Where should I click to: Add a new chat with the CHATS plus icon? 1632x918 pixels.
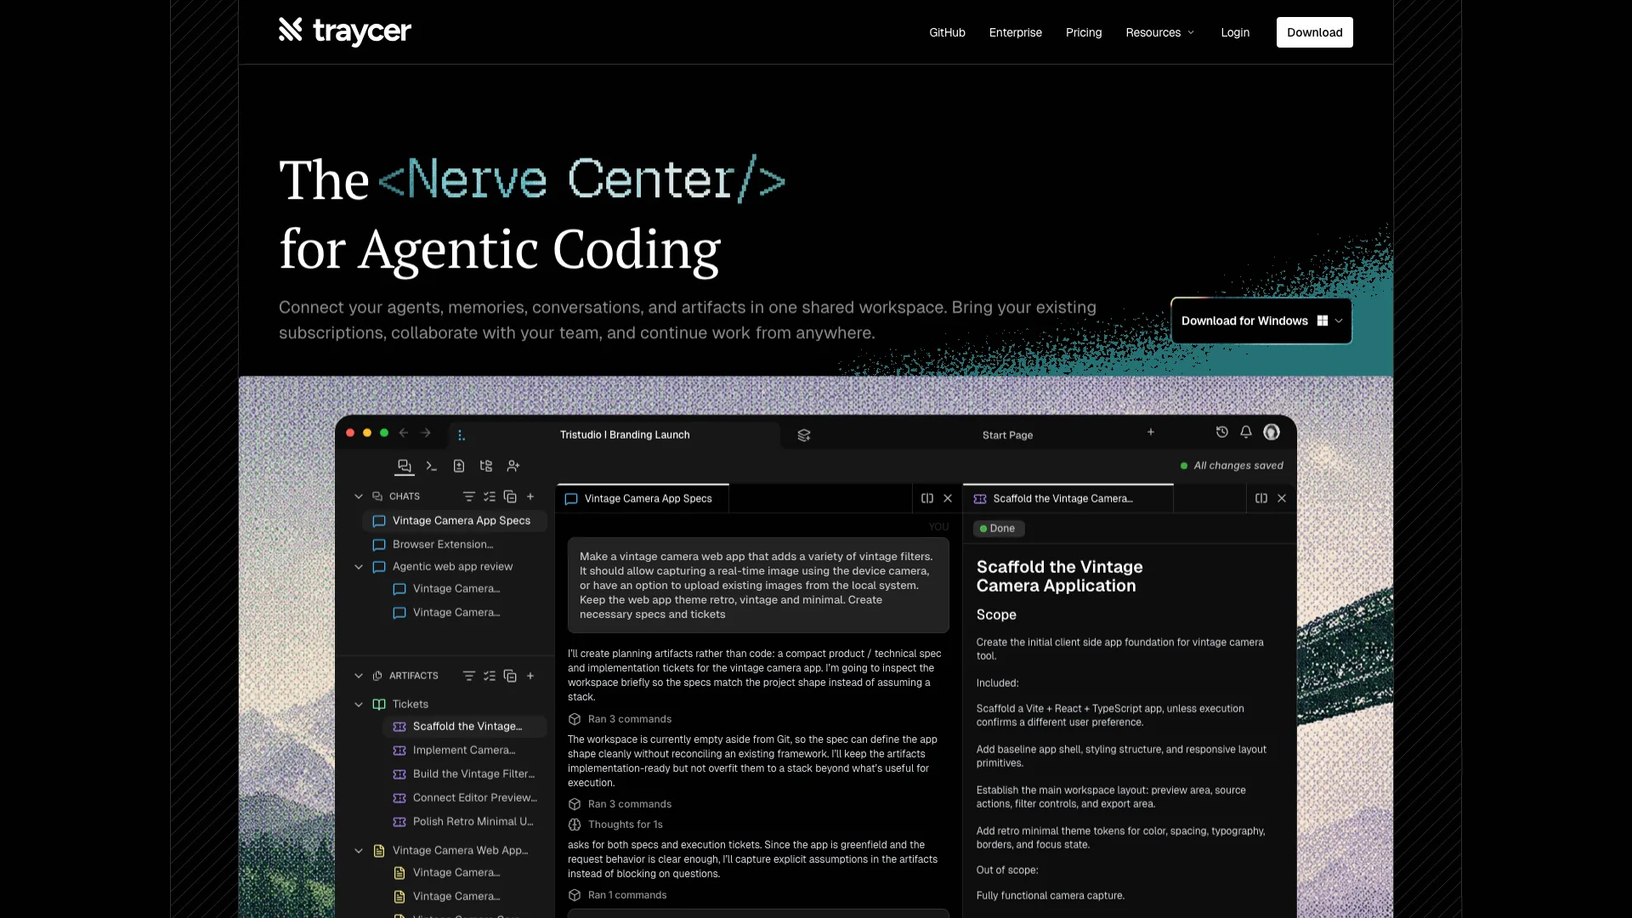pos(530,496)
